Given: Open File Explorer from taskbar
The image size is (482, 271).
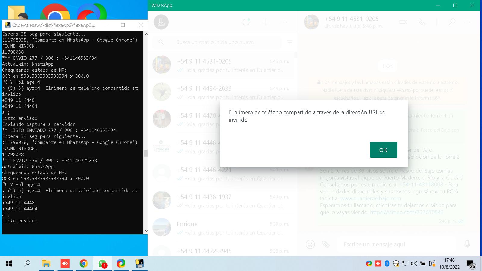Looking at the screenshot, I should click(46, 264).
